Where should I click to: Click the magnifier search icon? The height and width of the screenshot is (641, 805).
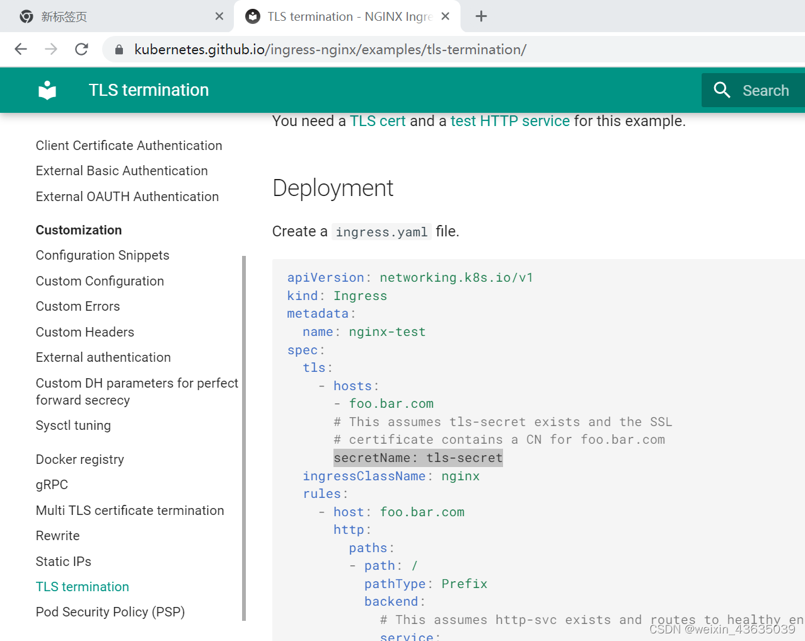pyautogui.click(x=722, y=90)
